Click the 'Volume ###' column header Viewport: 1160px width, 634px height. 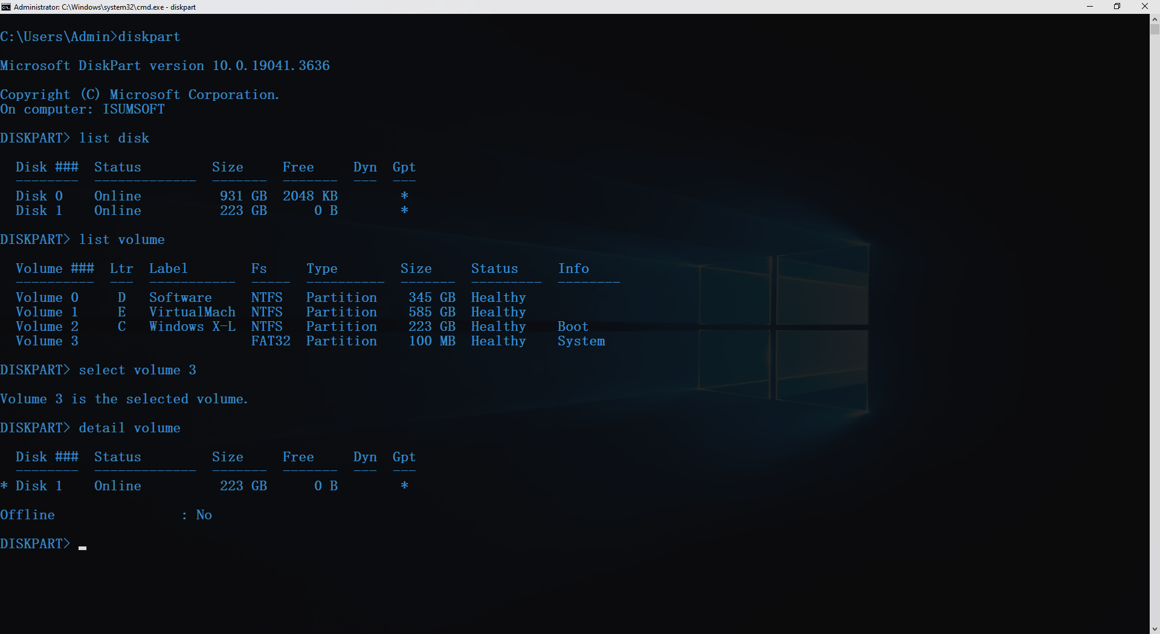(55, 269)
